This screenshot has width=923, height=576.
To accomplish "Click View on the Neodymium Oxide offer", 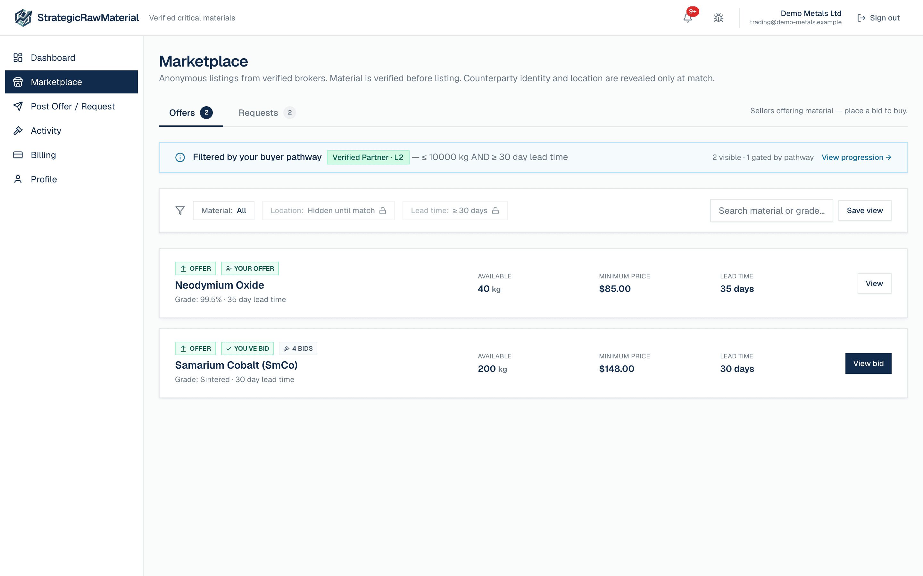I will tap(874, 284).
